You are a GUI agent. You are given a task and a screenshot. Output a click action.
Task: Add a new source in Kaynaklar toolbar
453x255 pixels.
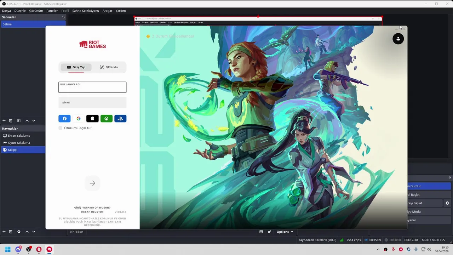pos(4,232)
